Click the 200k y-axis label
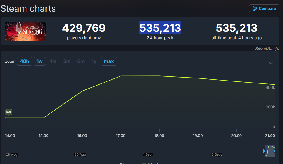The height and width of the screenshot is (164, 283). (270, 107)
